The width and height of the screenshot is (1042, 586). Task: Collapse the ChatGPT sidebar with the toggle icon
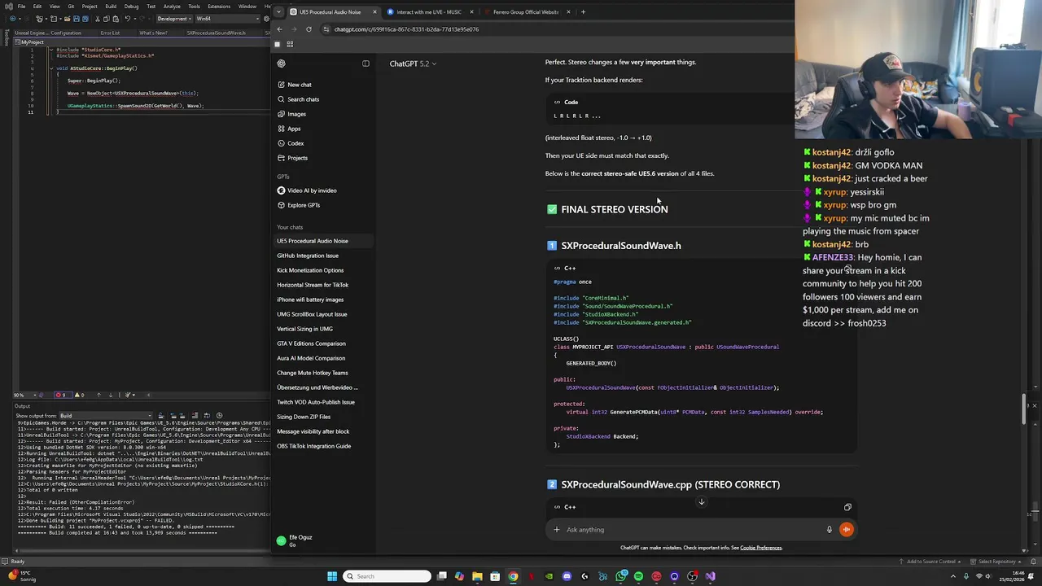click(366, 63)
